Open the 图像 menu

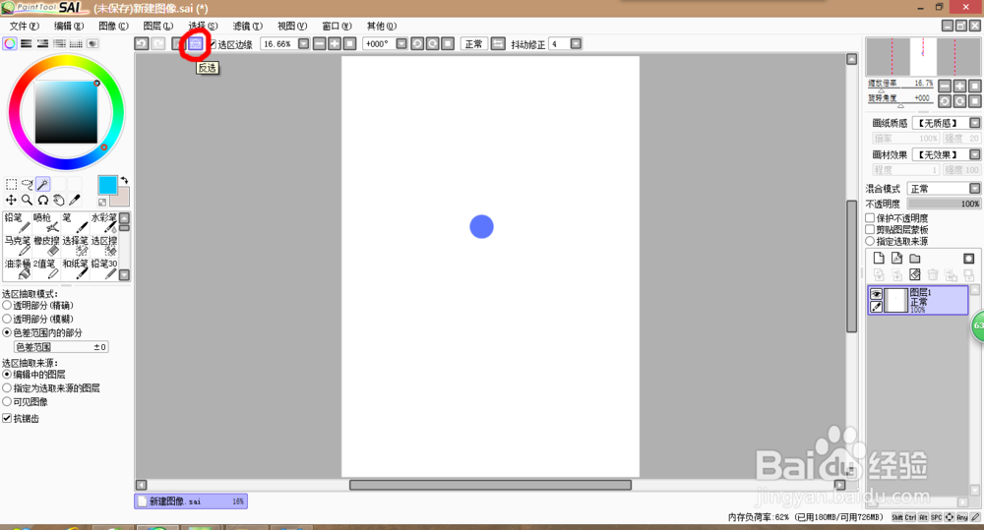pyautogui.click(x=113, y=26)
